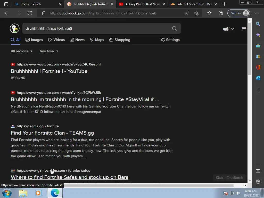Switch to Videos results
This screenshot has width=264, height=198.
point(56,40)
